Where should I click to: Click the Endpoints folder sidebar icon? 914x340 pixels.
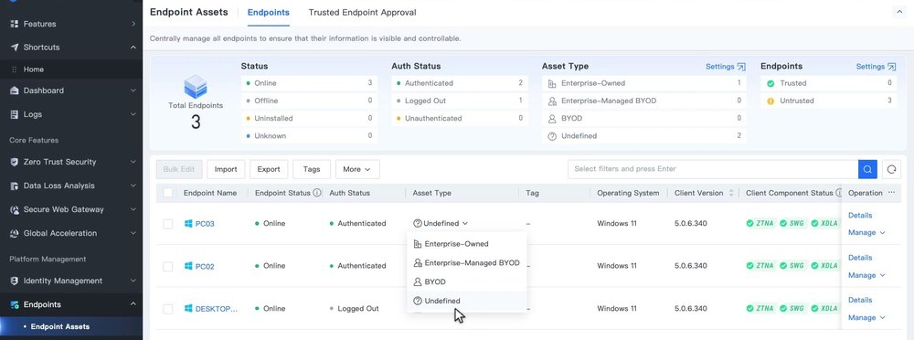pyautogui.click(x=15, y=304)
